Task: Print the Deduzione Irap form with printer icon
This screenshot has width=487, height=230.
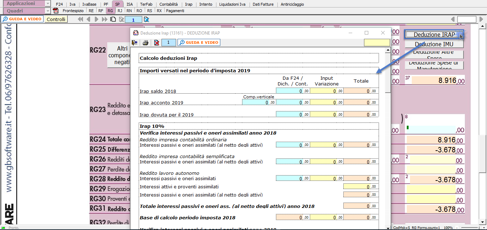Action: [145, 43]
